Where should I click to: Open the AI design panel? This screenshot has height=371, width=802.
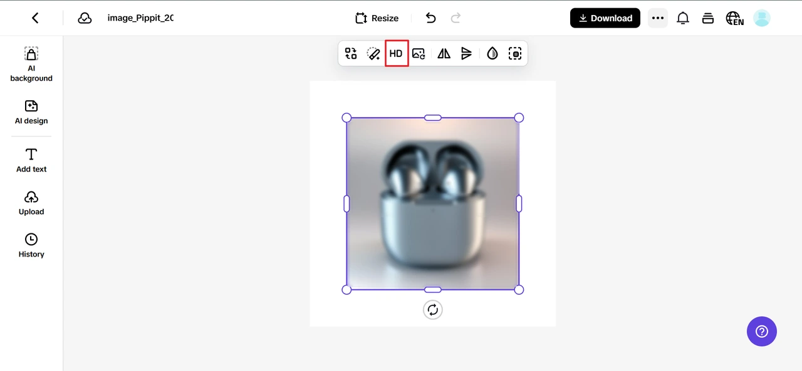(31, 112)
